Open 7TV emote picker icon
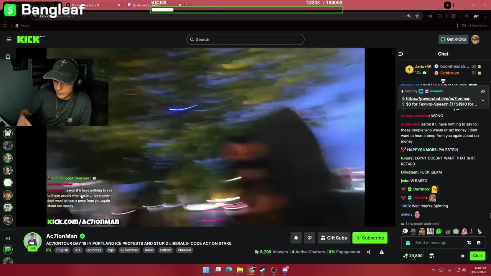This screenshot has width=491, height=276. (469, 243)
